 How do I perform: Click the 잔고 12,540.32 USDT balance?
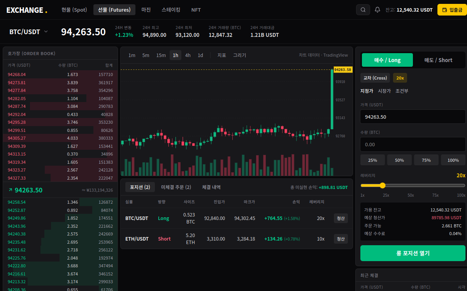(409, 10)
